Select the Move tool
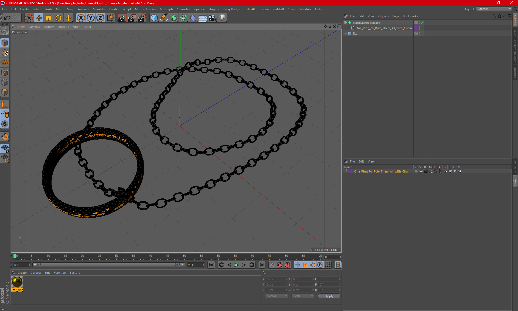 click(39, 18)
